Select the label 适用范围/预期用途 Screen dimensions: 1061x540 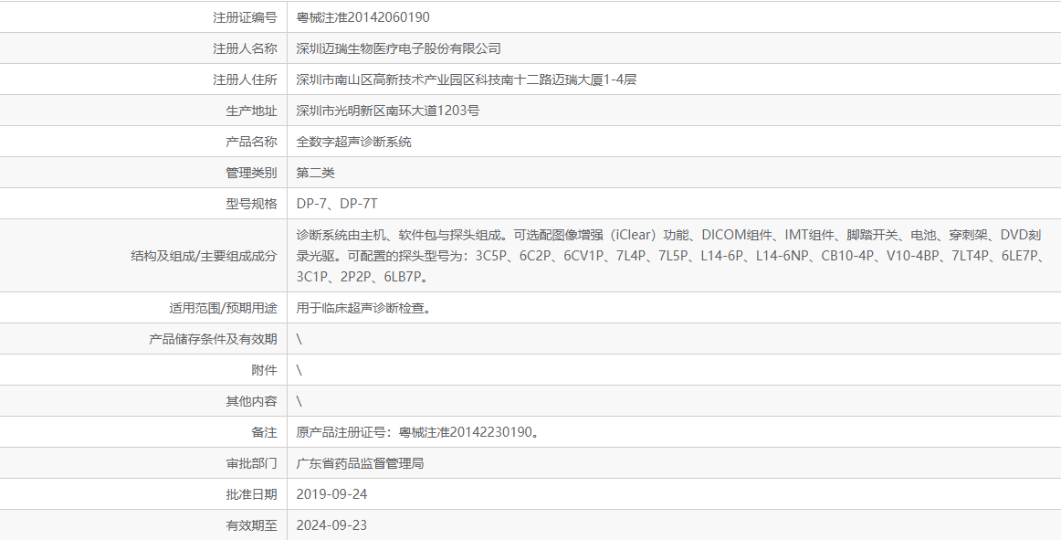tap(224, 308)
